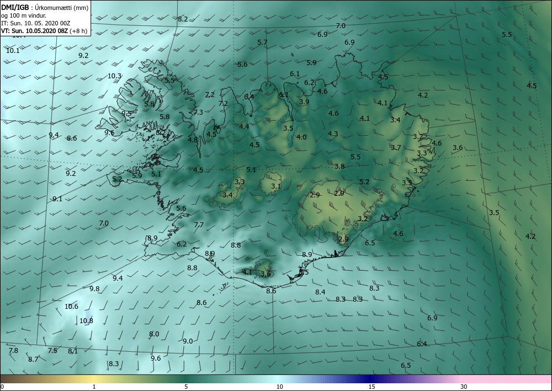Click the initial time 'IT: Sun. 10. 05. 2020 00Z'
The image size is (552, 391).
[x=35, y=23]
